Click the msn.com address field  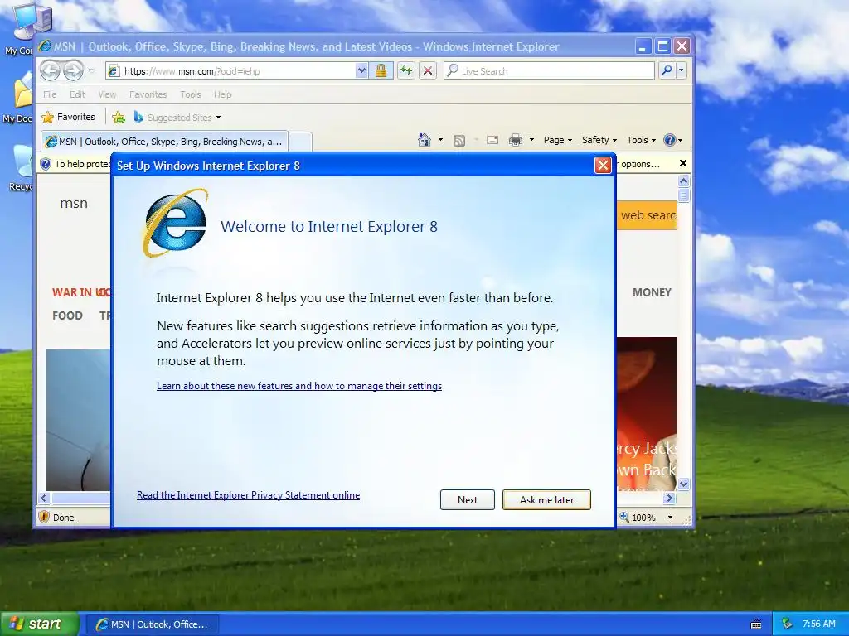point(232,71)
